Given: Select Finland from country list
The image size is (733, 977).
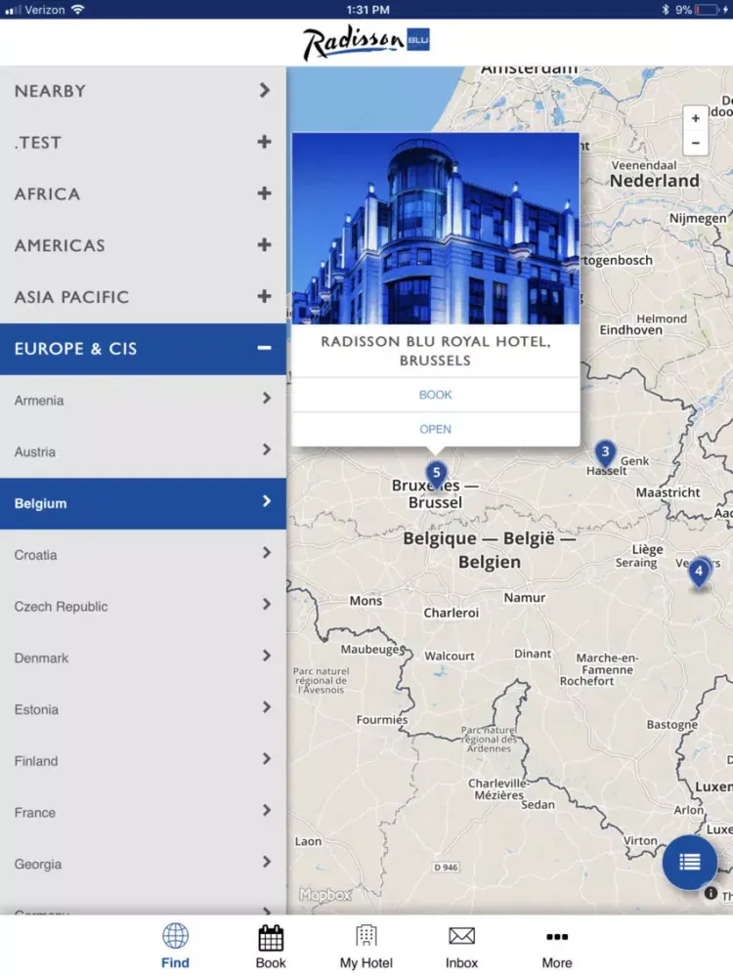Looking at the screenshot, I should pos(143,761).
